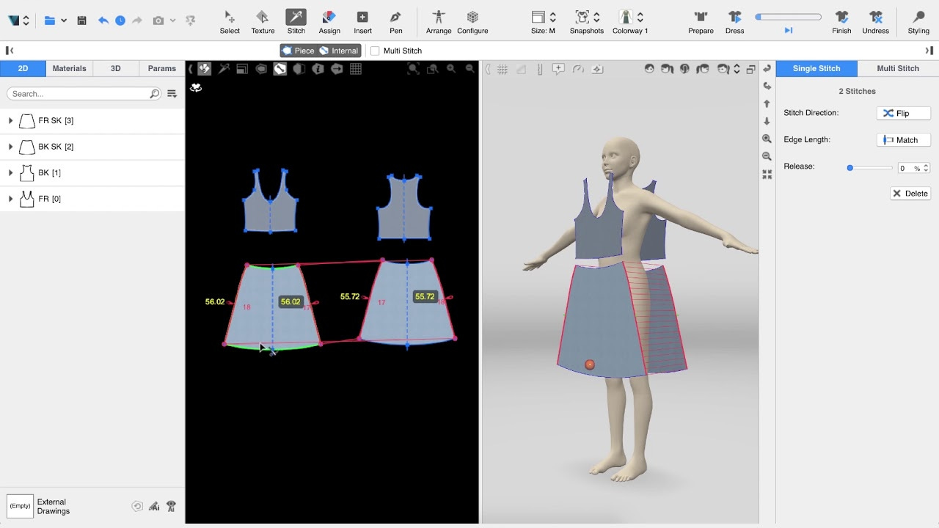
Task: Click the Dress simulation icon
Action: [x=734, y=22]
